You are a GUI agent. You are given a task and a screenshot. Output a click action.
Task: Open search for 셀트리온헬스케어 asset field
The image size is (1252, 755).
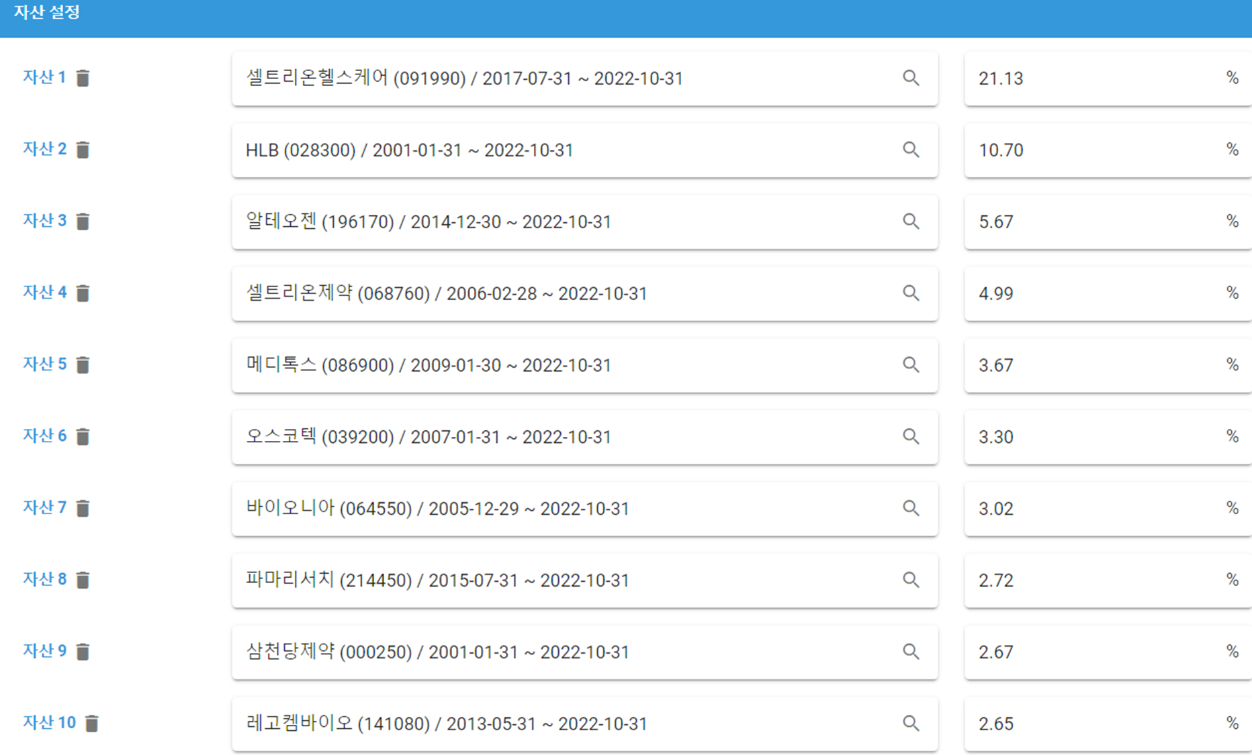911,78
